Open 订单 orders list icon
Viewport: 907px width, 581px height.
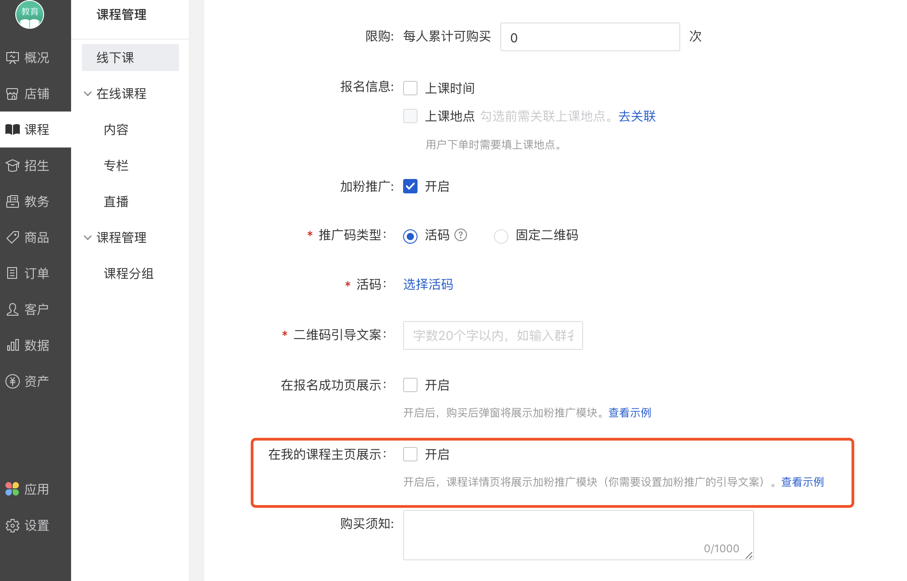13,273
